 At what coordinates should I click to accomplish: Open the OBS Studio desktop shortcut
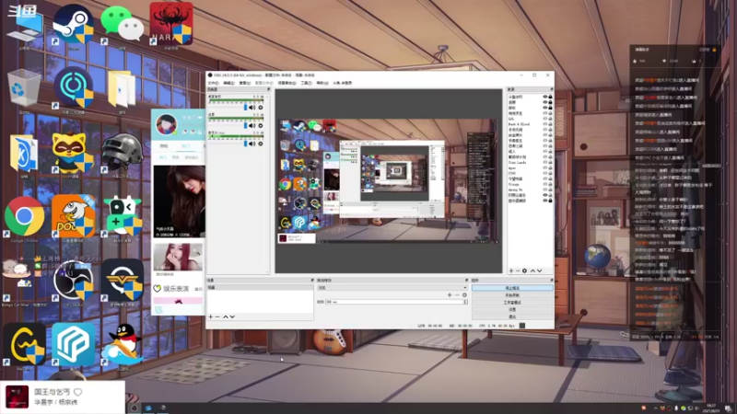tap(74, 280)
